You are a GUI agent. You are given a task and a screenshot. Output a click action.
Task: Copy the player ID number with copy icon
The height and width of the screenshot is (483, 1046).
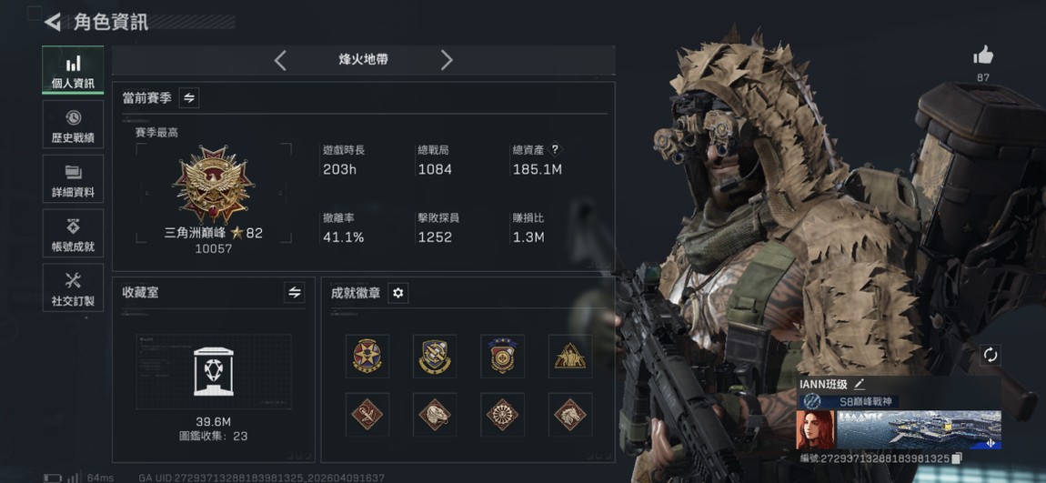point(957,458)
